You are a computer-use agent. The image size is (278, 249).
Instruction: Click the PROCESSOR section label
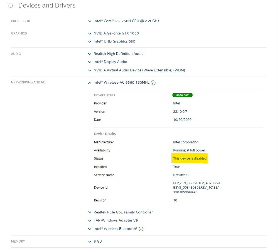[21, 21]
